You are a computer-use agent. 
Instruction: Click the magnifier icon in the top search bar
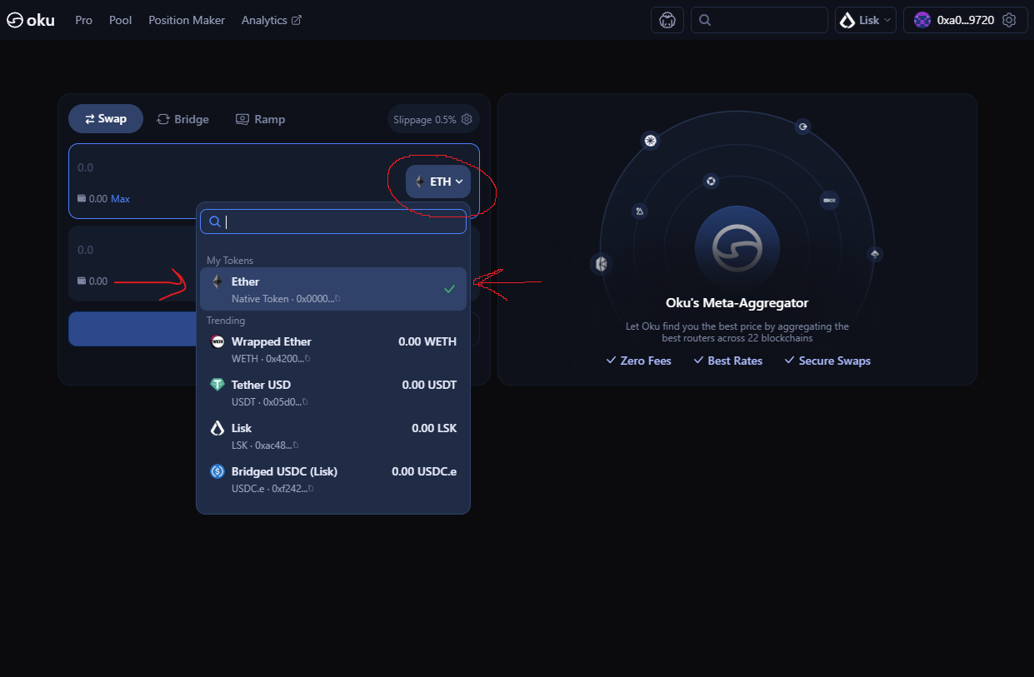point(705,20)
